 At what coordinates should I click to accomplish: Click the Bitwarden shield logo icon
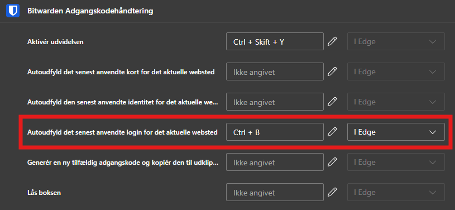pos(13,11)
